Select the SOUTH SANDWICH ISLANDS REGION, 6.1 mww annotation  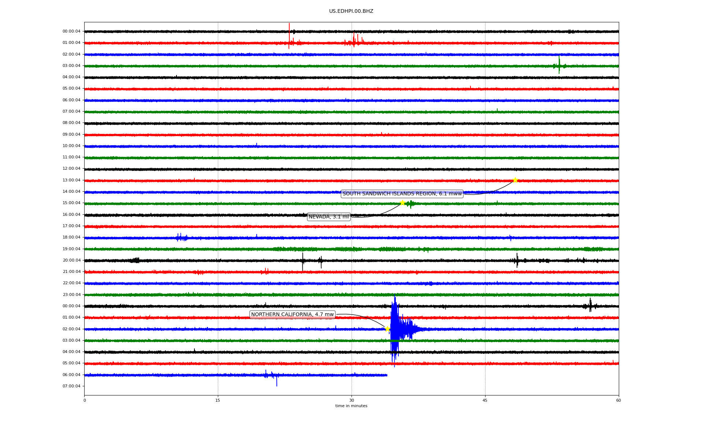[402, 194]
